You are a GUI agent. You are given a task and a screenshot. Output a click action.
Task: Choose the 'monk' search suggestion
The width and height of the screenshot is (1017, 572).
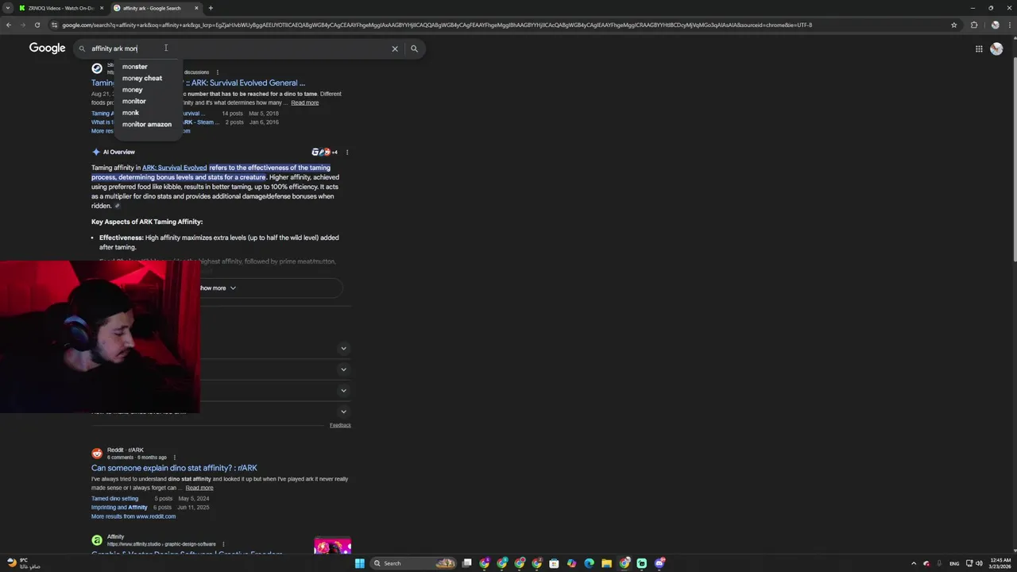point(130,113)
